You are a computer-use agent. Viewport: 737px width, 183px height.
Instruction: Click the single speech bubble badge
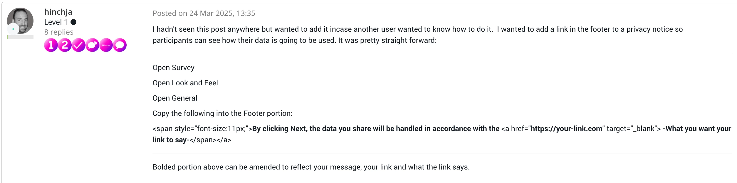point(120,45)
